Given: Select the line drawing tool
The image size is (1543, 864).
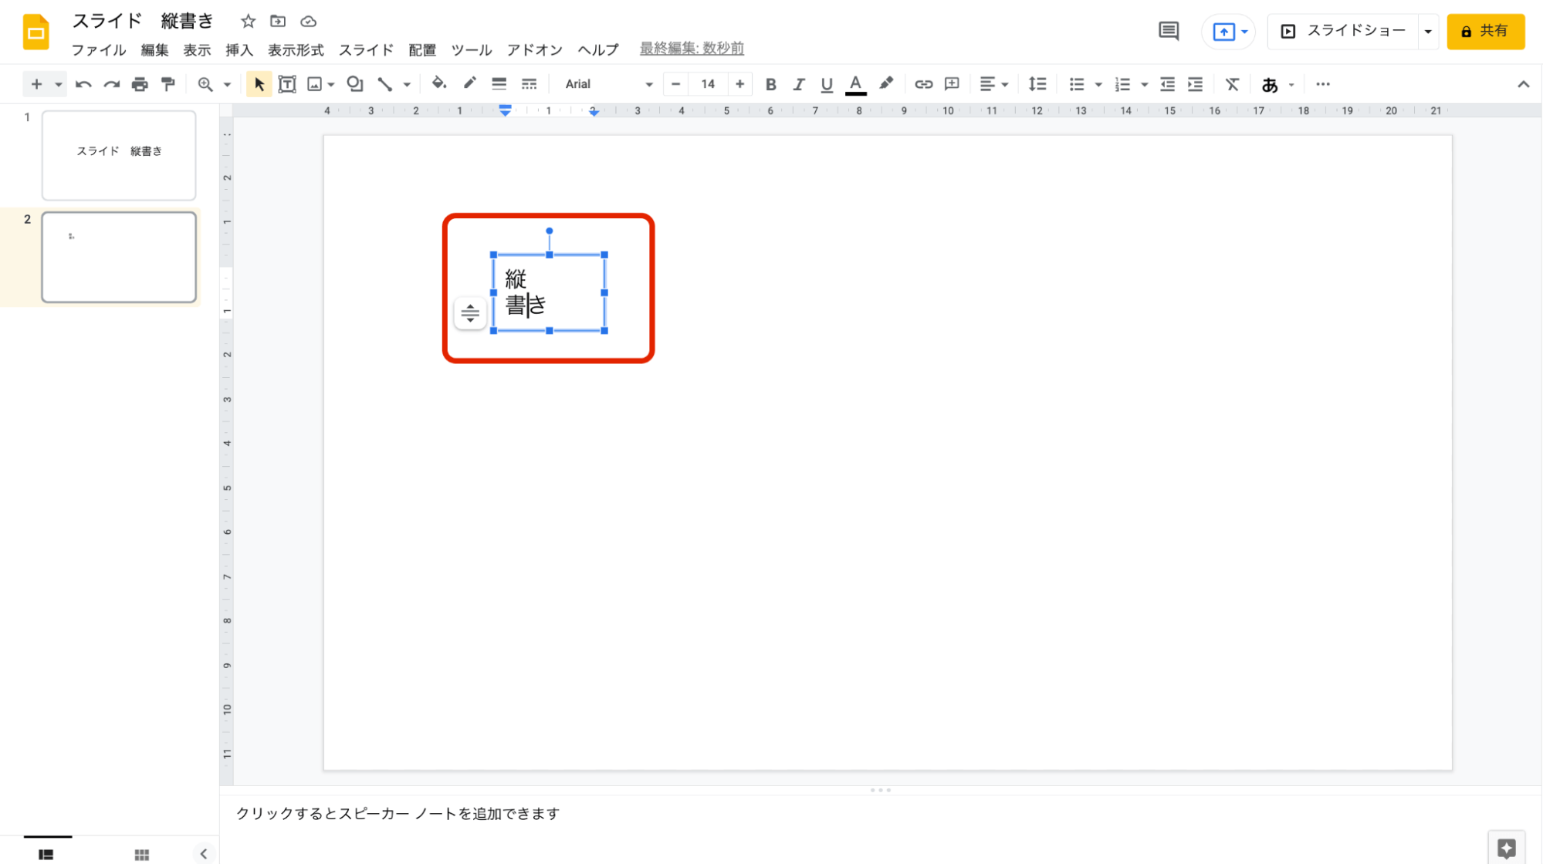Looking at the screenshot, I should click(x=384, y=84).
